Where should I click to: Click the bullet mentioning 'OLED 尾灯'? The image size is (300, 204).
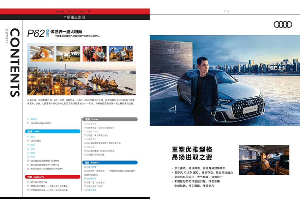click(x=202, y=173)
